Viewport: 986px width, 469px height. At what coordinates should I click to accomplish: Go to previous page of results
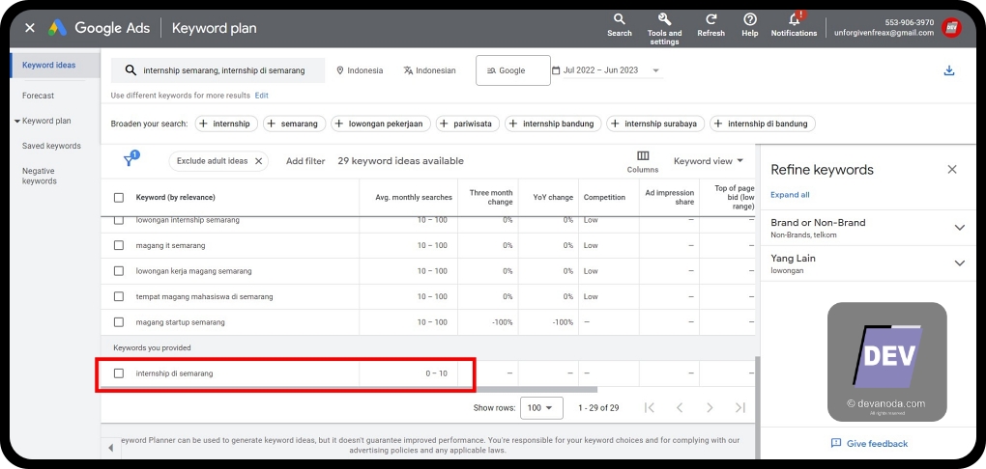[x=680, y=408]
